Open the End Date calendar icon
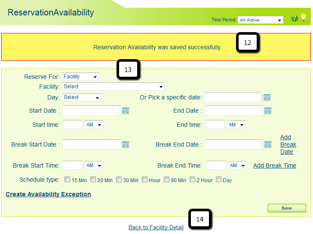Image resolution: width=313 pixels, height=234 pixels. coord(268,111)
